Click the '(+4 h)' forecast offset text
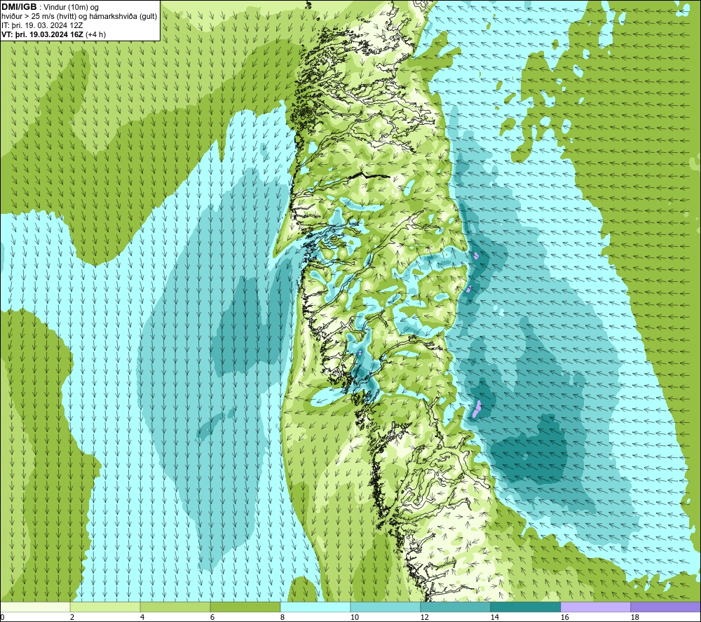Viewport: 701px width, 622px height. click(95, 34)
